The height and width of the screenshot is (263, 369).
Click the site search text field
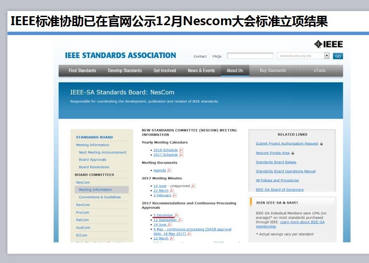(x=250, y=56)
